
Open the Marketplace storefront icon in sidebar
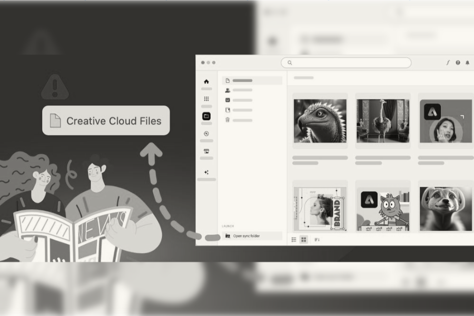206,151
